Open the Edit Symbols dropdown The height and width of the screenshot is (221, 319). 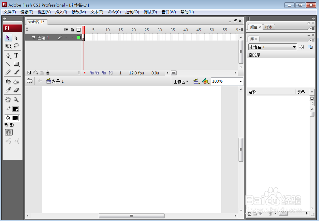206,81
